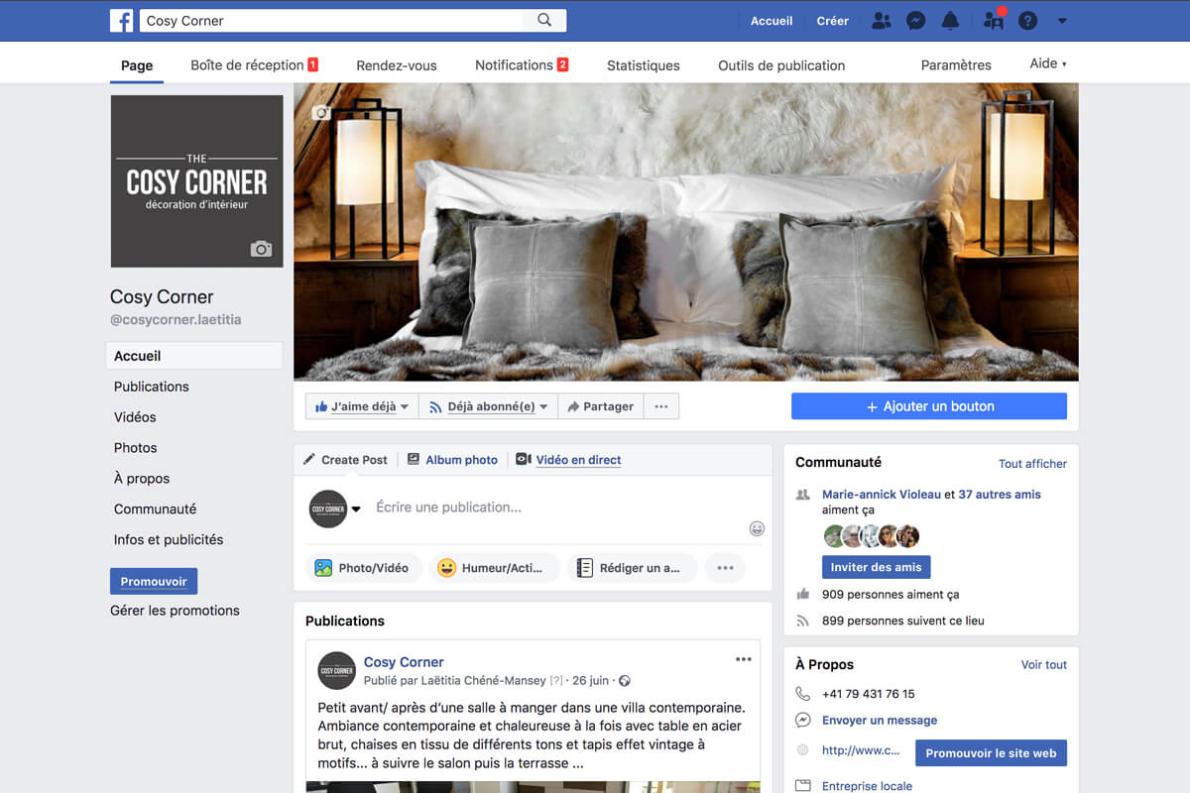
Task: Click the Facebook logo icon
Action: (x=121, y=21)
